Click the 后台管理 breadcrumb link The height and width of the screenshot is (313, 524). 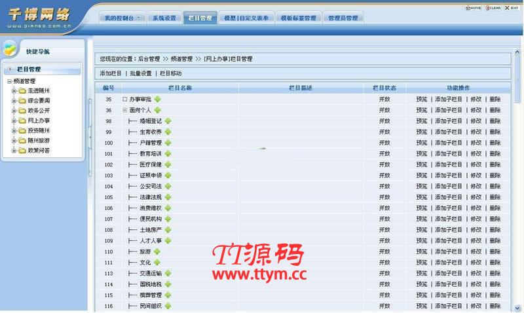point(149,59)
